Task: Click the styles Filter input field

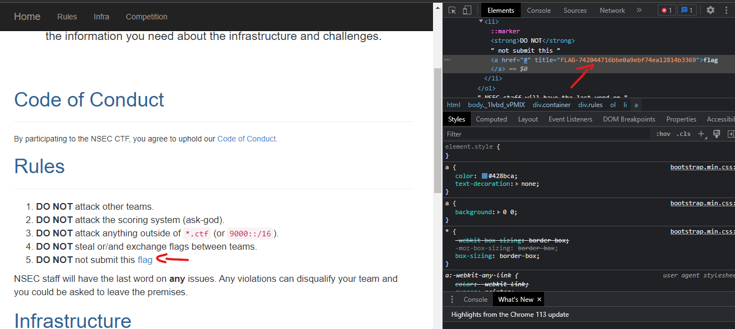Action: point(547,134)
